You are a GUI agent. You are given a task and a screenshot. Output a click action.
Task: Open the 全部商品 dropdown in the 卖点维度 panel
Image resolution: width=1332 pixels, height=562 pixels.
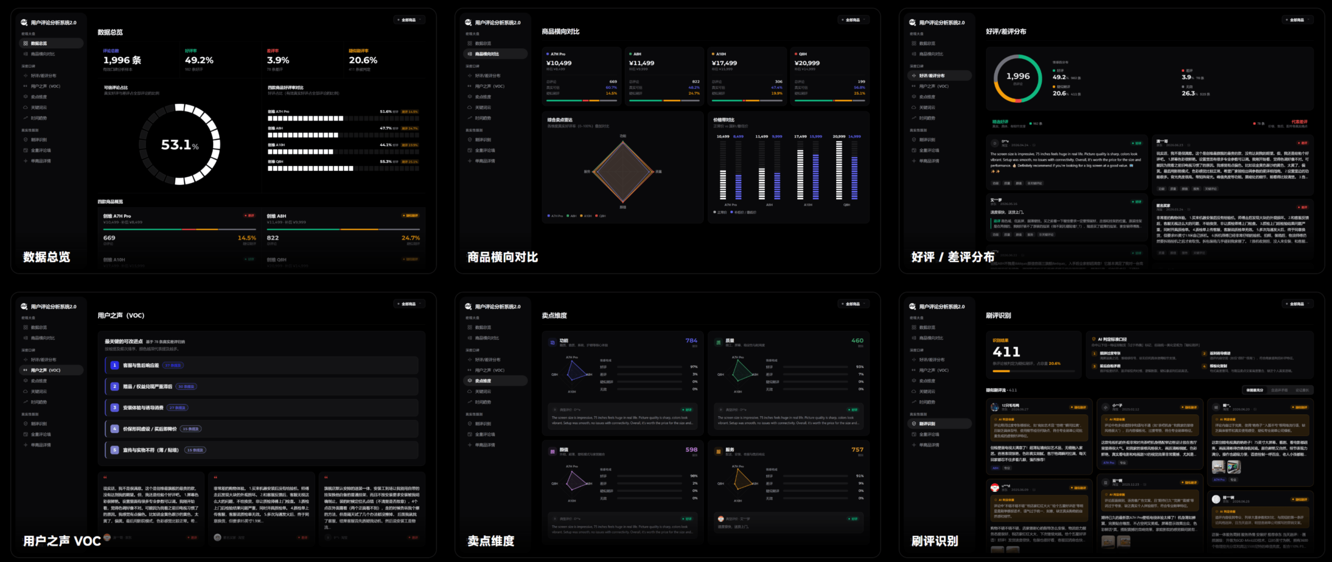854,304
